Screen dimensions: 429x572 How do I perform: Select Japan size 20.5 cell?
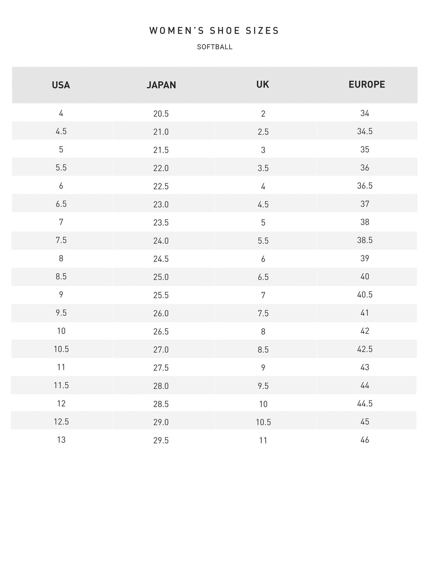click(x=161, y=114)
